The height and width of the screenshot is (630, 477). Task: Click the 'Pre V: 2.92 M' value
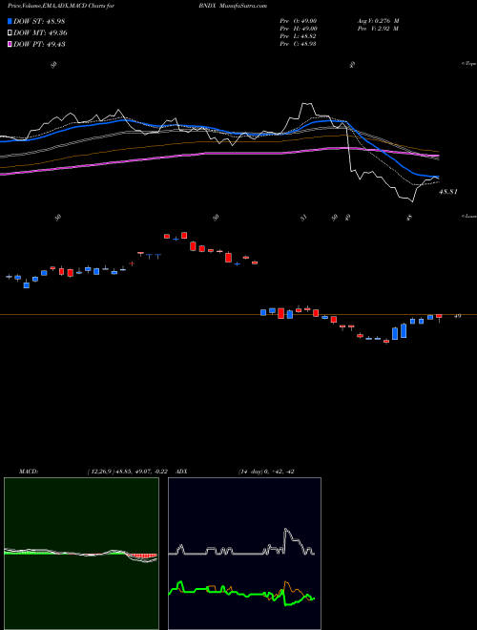click(x=378, y=29)
